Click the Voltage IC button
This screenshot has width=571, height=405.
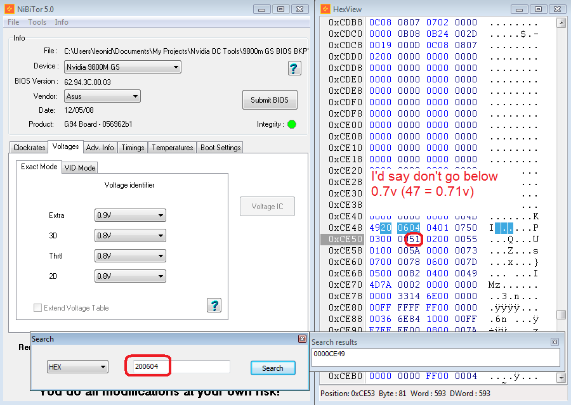(267, 207)
